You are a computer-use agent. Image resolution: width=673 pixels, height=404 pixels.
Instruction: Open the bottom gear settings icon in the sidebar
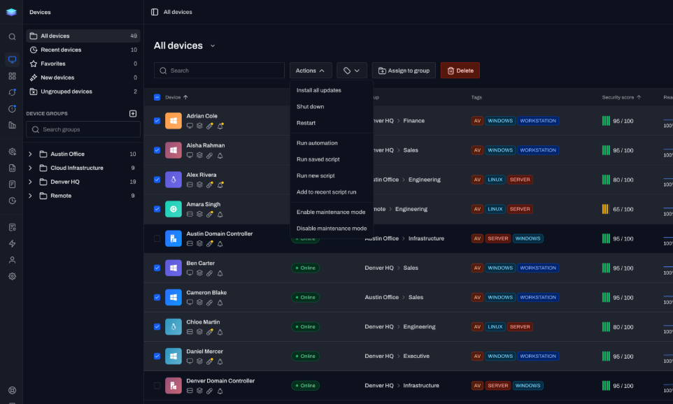pyautogui.click(x=12, y=276)
